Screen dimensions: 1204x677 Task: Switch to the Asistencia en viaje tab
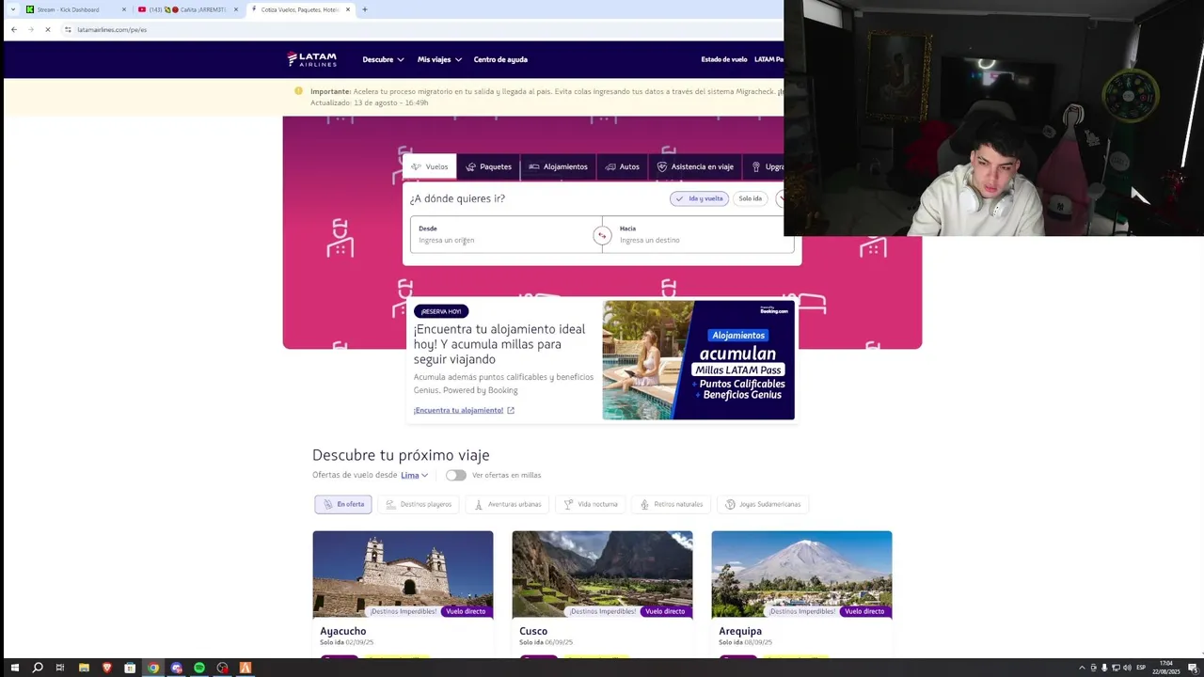tap(695, 166)
